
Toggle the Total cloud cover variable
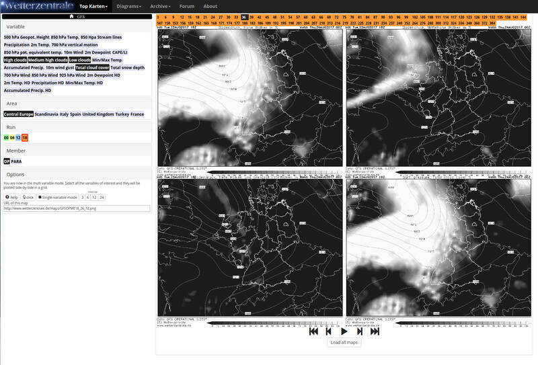click(x=92, y=67)
